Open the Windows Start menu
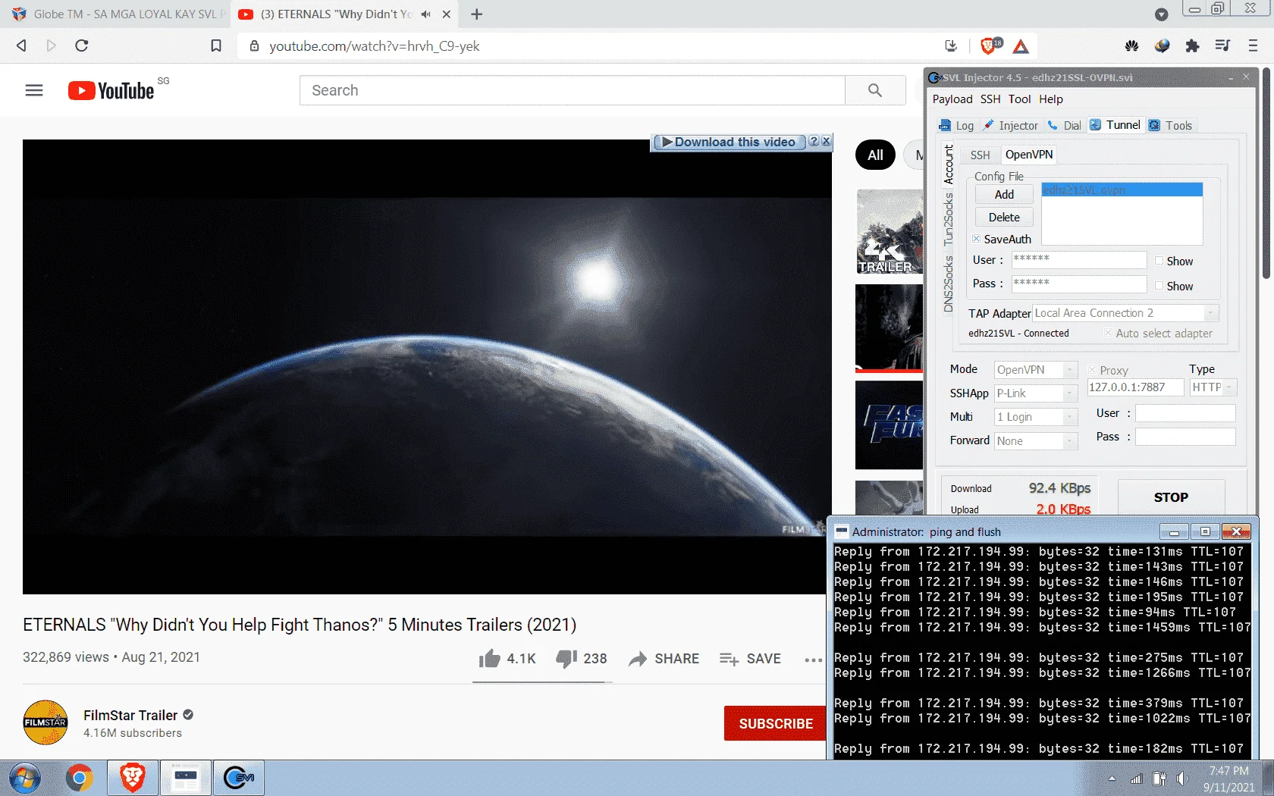Image resolution: width=1274 pixels, height=796 pixels. tap(24, 778)
